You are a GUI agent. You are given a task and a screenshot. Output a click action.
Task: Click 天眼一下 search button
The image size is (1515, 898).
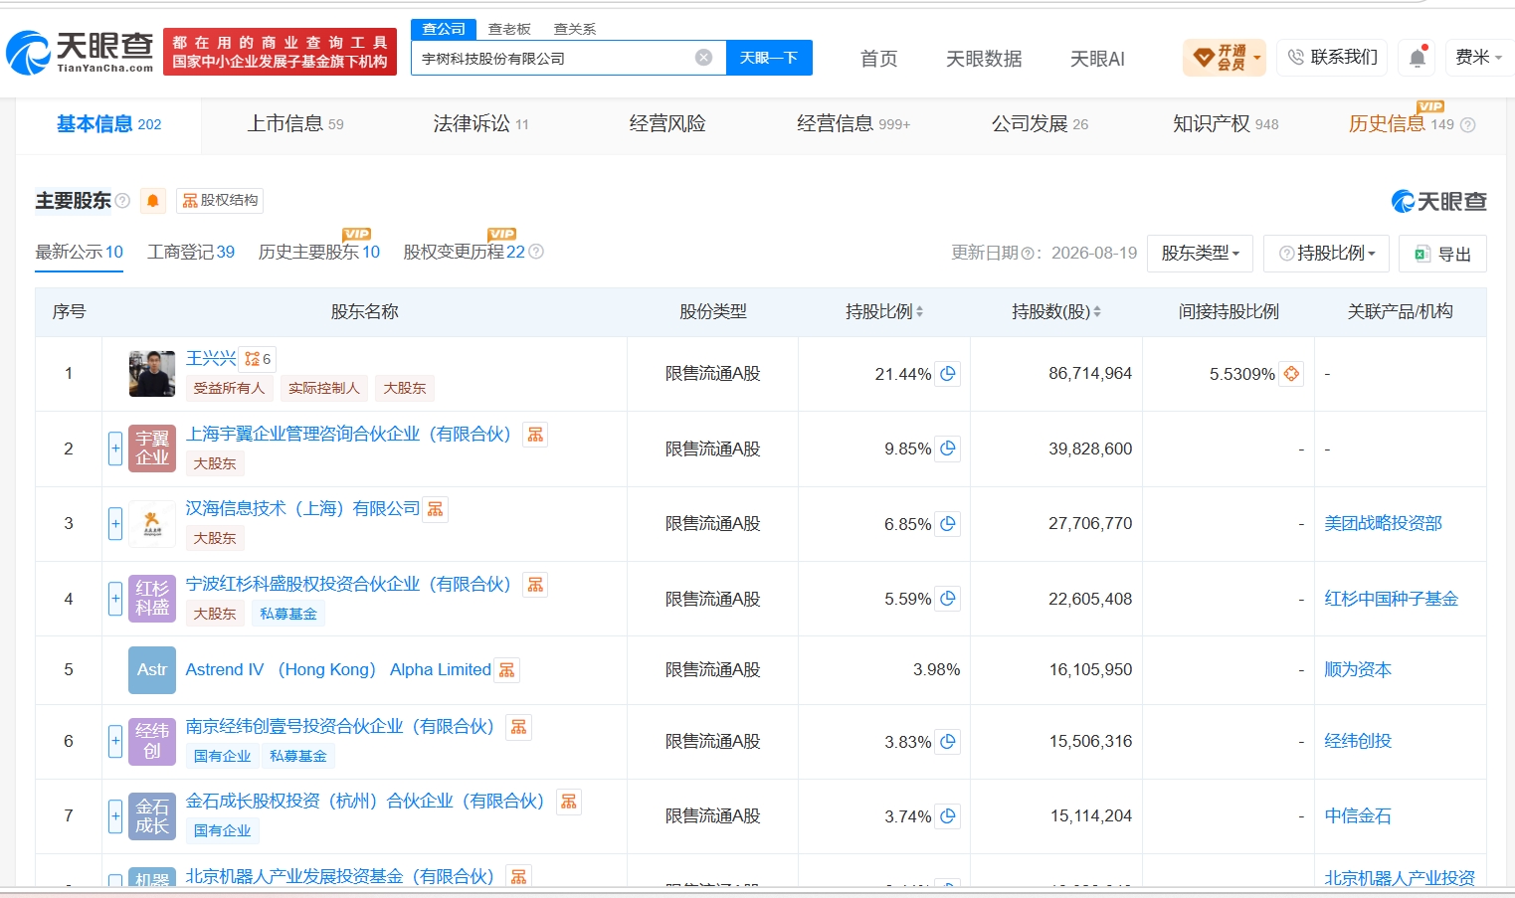(x=769, y=58)
